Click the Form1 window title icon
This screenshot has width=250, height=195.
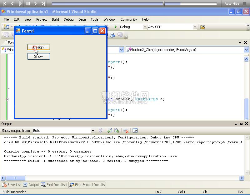[18, 31]
